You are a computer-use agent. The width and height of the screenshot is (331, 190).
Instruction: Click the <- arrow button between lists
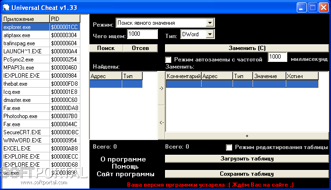click(162, 122)
